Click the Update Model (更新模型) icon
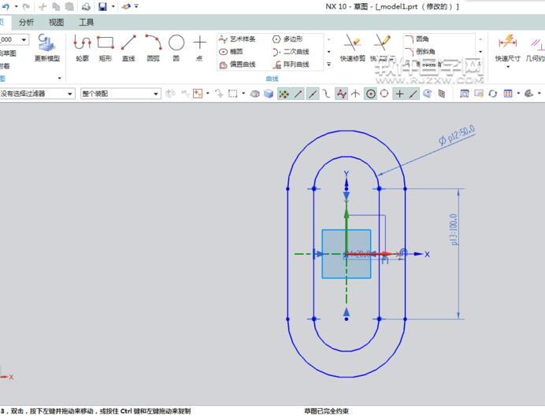 (x=47, y=48)
